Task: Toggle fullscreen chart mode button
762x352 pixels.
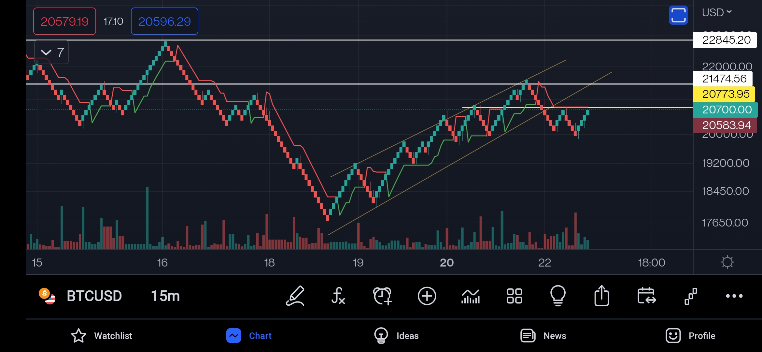Action: tap(678, 15)
